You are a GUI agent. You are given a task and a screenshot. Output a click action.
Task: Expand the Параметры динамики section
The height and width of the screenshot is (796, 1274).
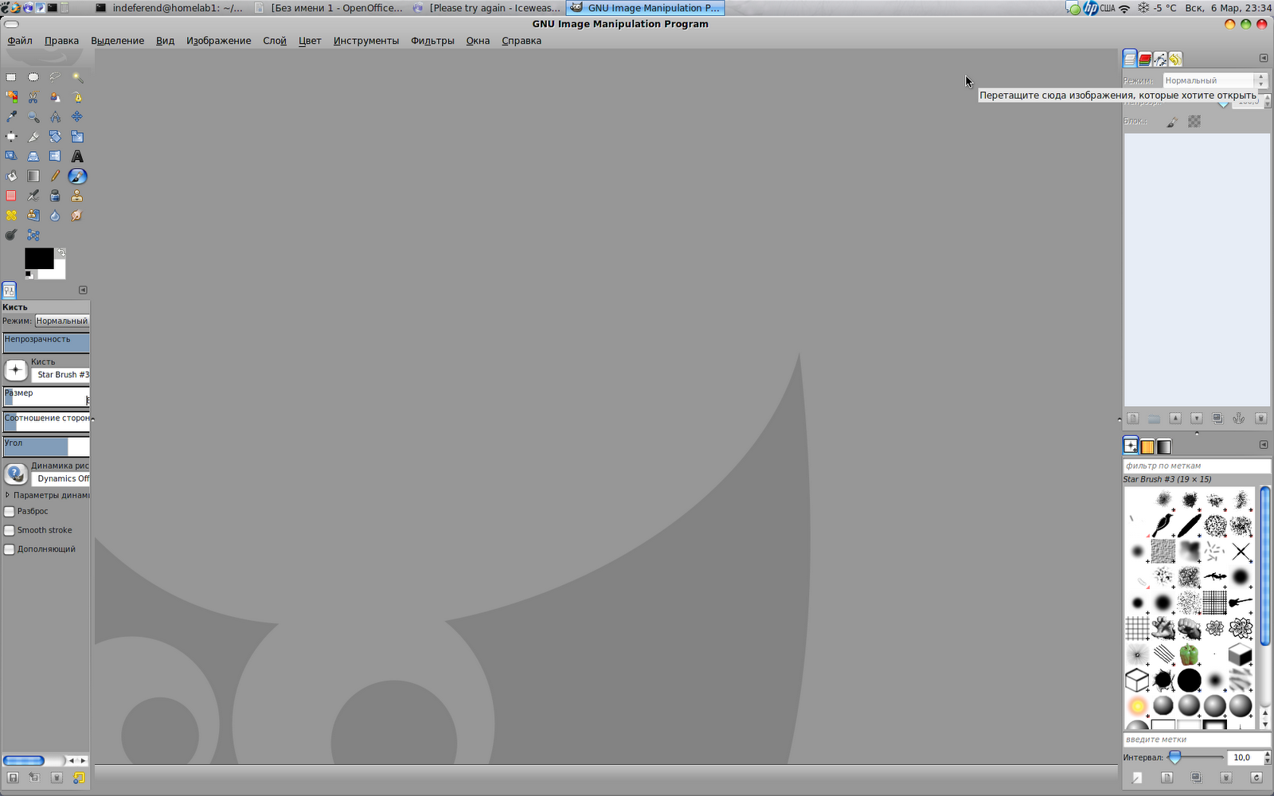7,495
